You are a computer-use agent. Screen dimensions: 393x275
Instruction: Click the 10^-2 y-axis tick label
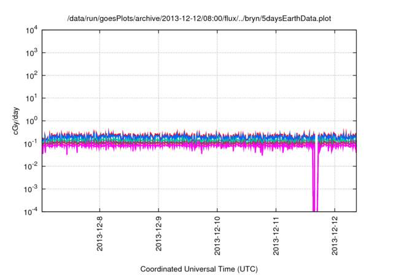pyautogui.click(x=31, y=167)
